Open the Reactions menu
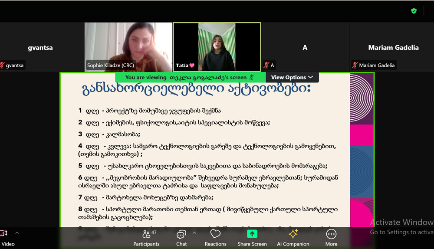 click(x=215, y=237)
